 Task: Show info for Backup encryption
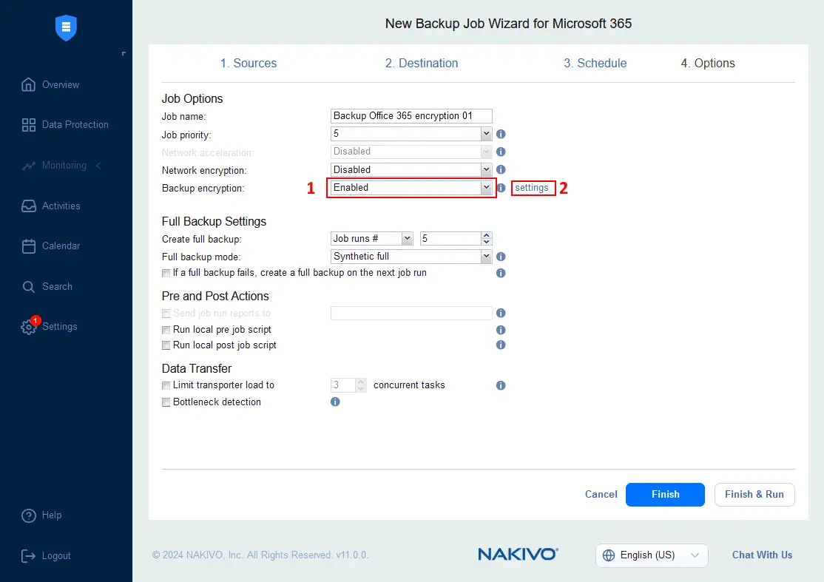(502, 188)
